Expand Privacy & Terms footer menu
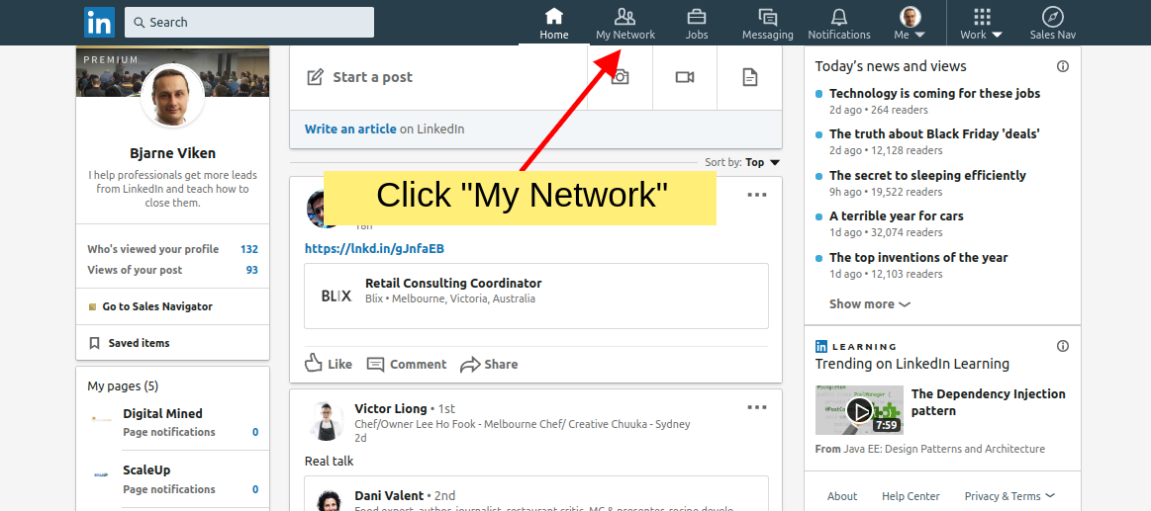Viewport: 1151px width, 511px height. point(1010,496)
